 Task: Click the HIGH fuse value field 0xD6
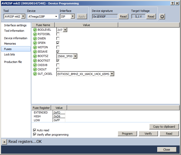pos(59,116)
